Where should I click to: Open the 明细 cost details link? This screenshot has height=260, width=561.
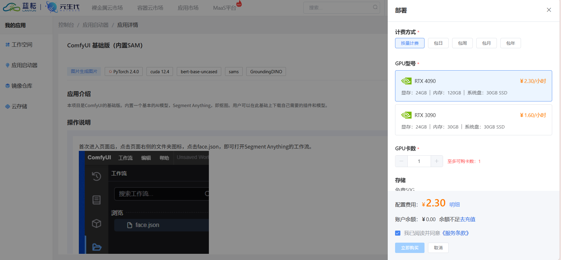click(x=455, y=204)
